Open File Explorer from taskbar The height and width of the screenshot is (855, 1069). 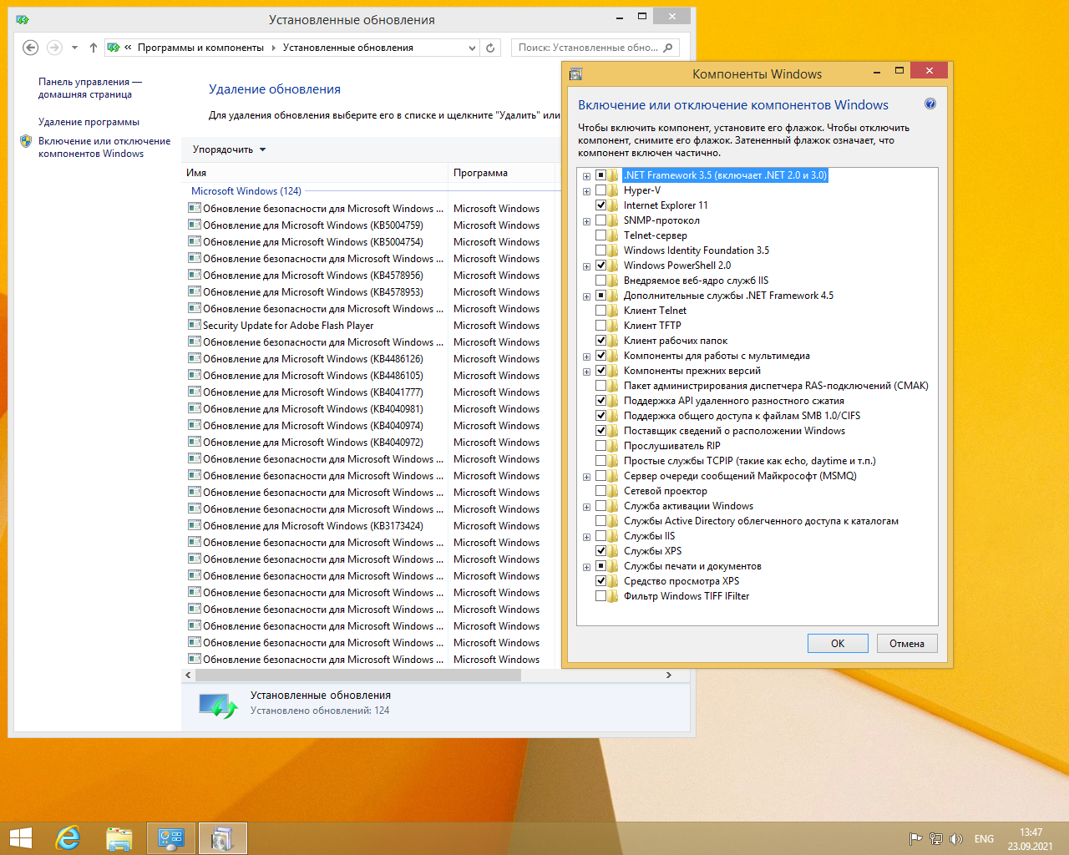tap(119, 837)
